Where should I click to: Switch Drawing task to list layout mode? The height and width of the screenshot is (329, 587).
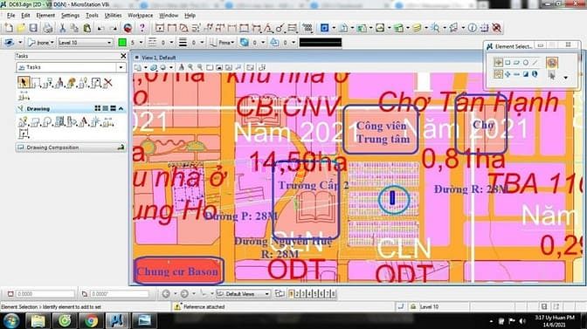click(106, 108)
